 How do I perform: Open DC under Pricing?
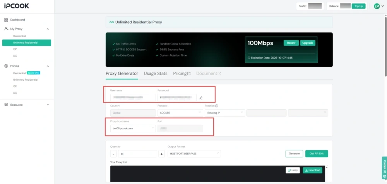click(15, 93)
